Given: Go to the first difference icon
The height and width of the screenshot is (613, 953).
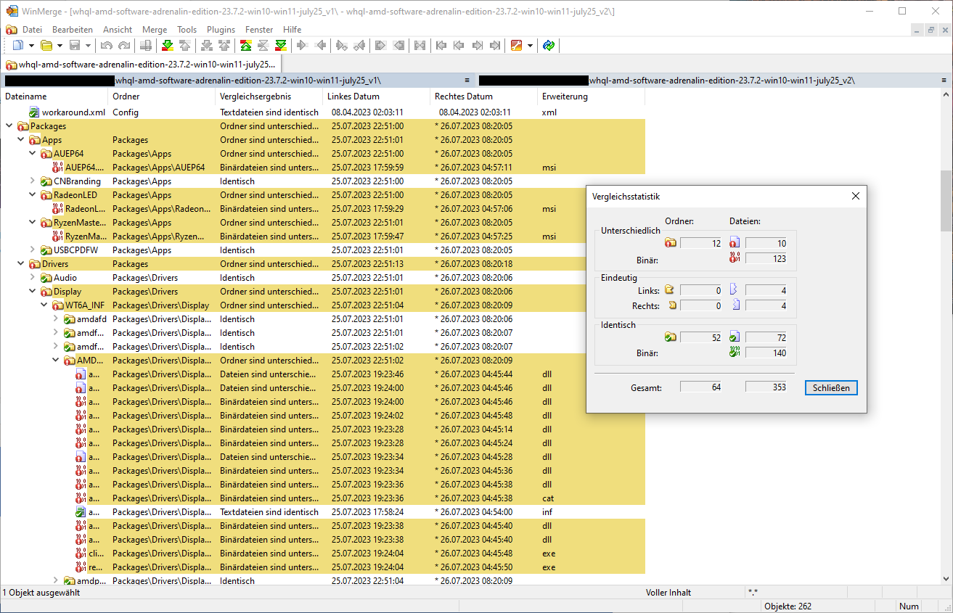Looking at the screenshot, I should pos(246,46).
